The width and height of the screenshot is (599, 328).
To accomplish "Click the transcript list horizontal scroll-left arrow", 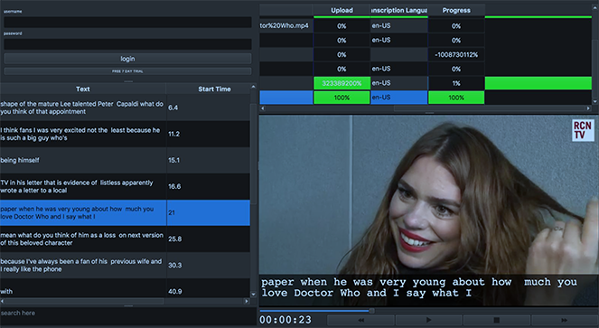I will (3, 301).
